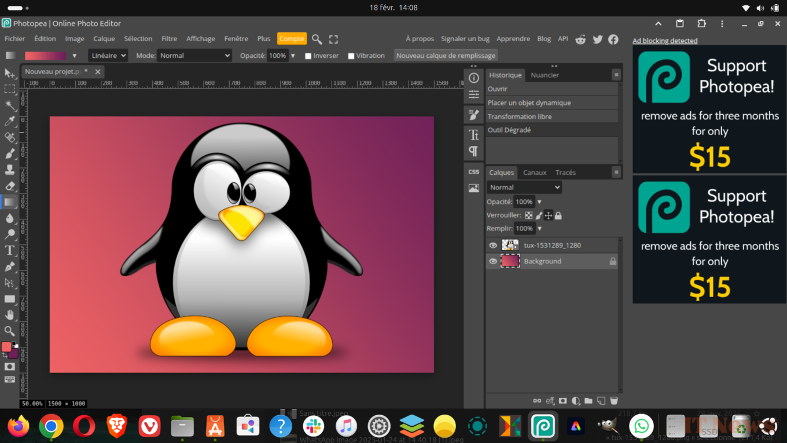Select the Eraser tool
This screenshot has width=787, height=443.
point(10,186)
